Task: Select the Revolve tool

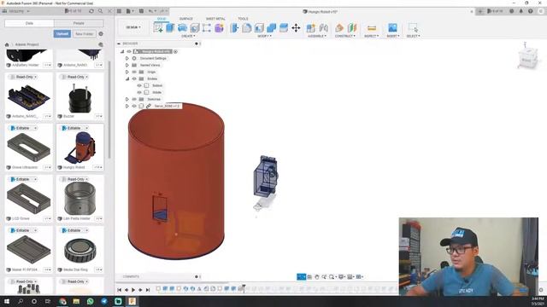Action: pos(182,28)
